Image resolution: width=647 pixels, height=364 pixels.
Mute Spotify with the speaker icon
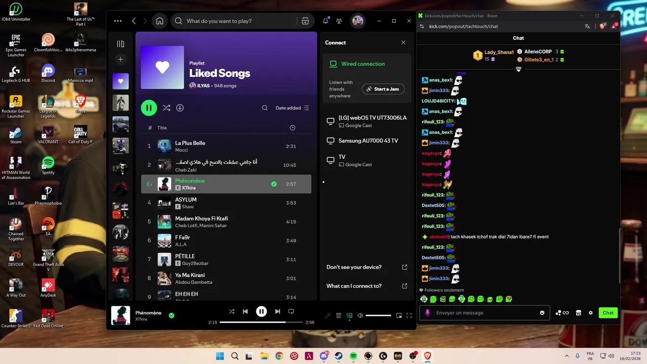(x=360, y=315)
